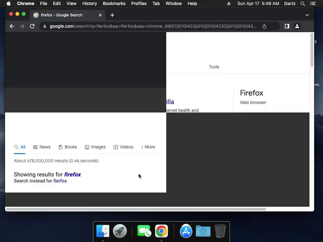Open the File menu
This screenshot has height=242, width=323.
44,3
